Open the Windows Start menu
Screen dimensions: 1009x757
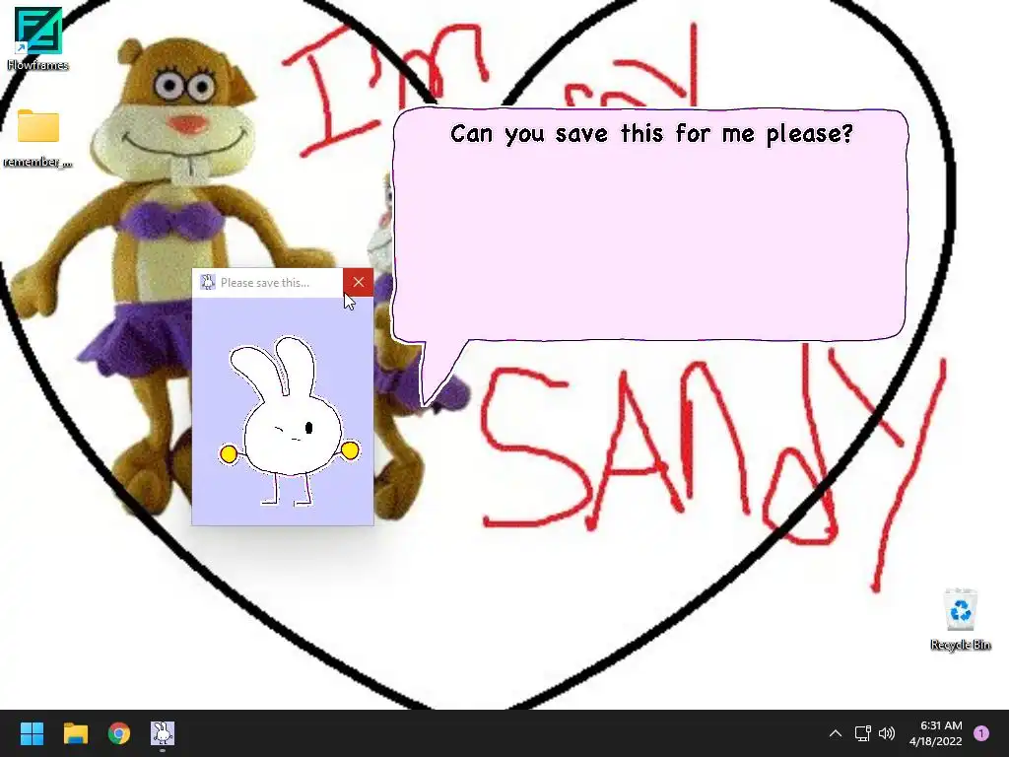coord(32,733)
